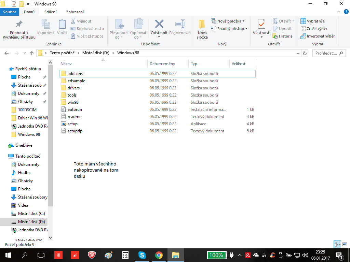350x262 pixels.
Task: Click Vybrat vše
Action: (312, 21)
